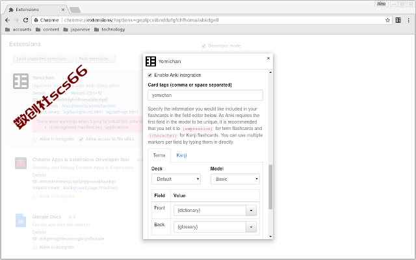This screenshot has height=260, width=416.
Task: Click the Card tags input field
Action: coord(205,96)
